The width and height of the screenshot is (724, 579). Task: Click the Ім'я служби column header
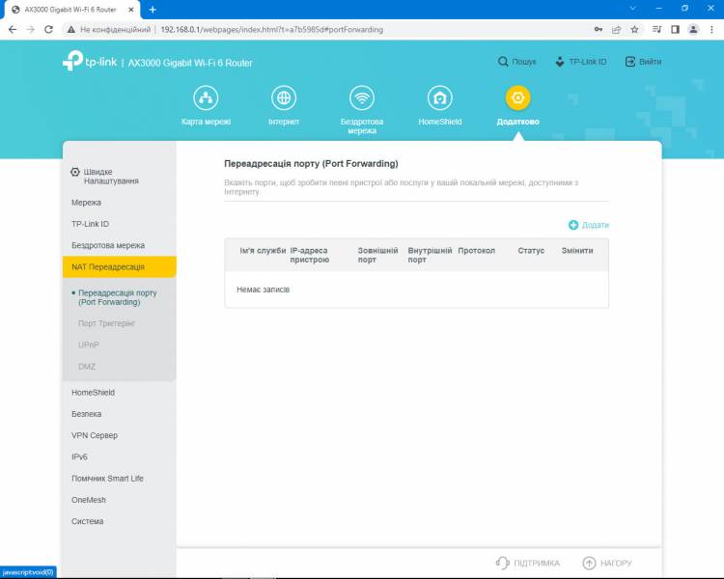tap(263, 250)
